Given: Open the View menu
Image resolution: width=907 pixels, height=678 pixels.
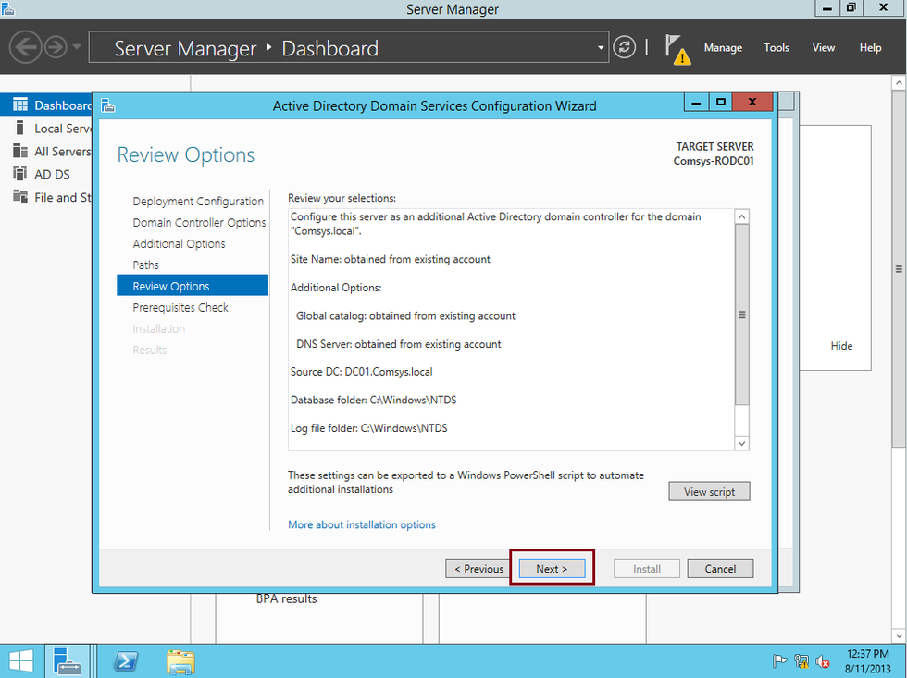Looking at the screenshot, I should 823,48.
